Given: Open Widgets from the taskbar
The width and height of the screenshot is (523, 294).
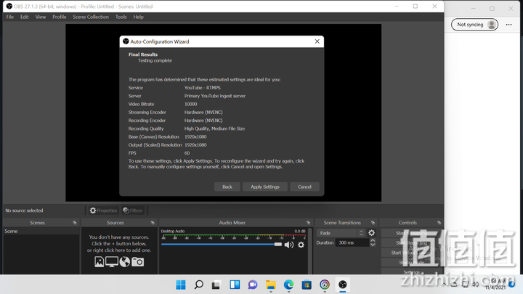Looking at the screenshot, I should click(x=235, y=285).
